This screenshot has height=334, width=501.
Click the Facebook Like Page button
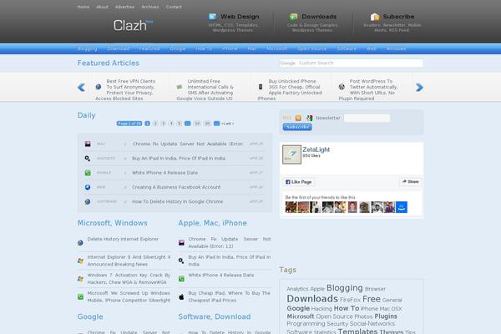[x=298, y=182]
